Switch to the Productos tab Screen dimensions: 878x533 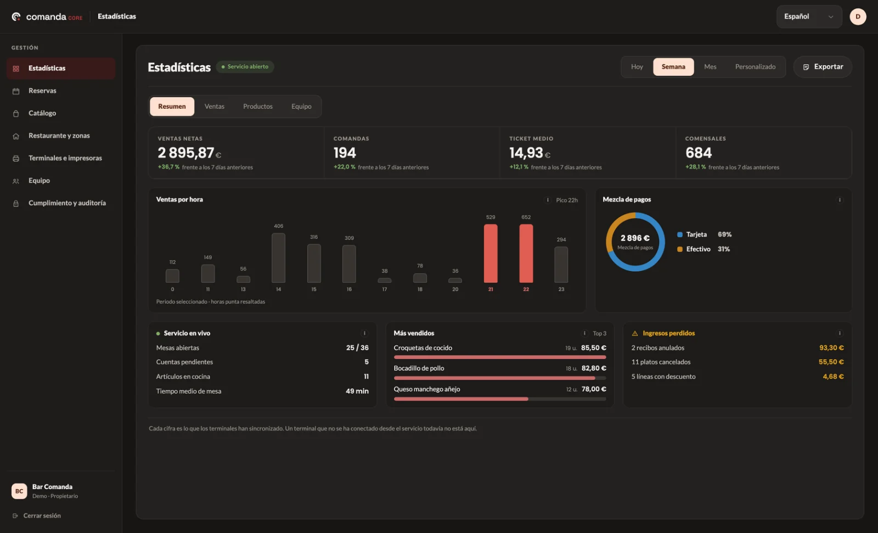[x=258, y=106]
